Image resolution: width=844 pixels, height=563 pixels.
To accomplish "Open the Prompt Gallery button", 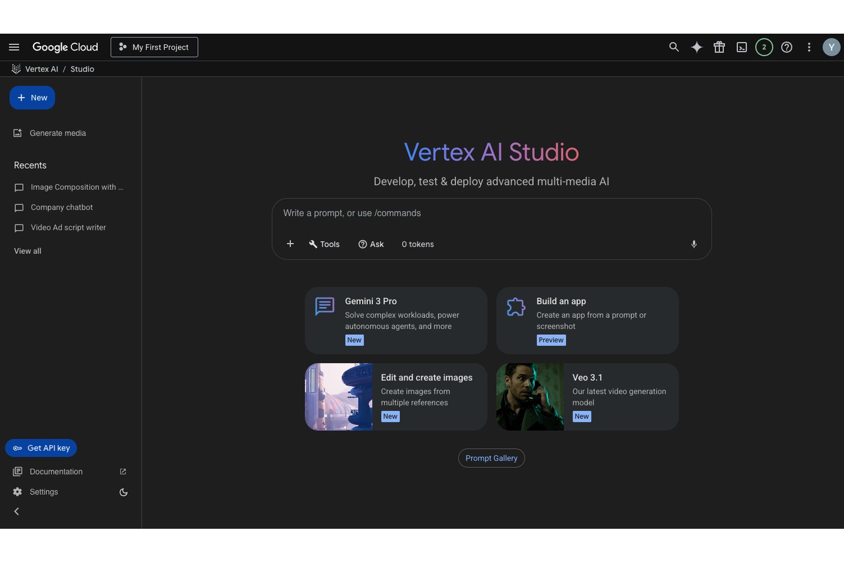I will (492, 458).
